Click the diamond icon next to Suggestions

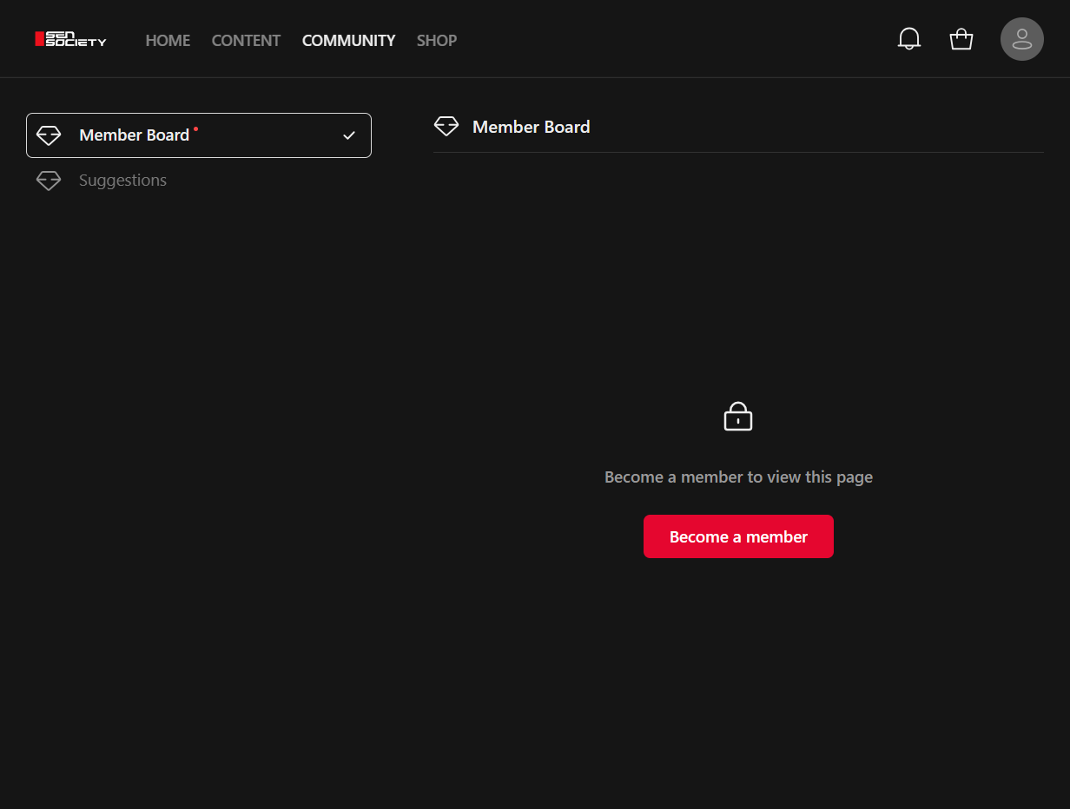tap(49, 181)
